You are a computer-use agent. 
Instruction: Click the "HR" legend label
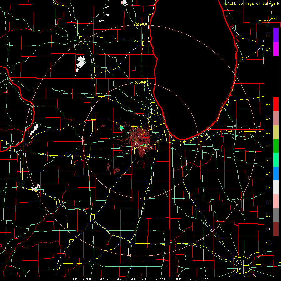pyautogui.click(x=268, y=146)
